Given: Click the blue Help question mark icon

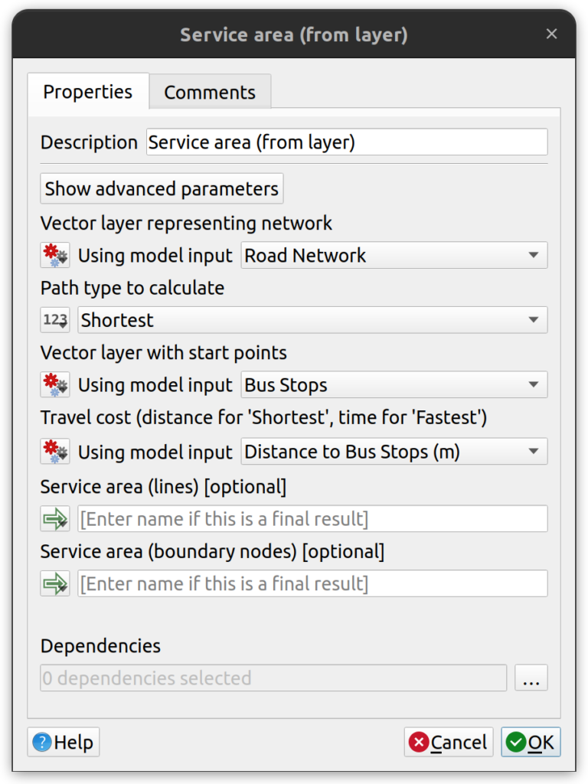Looking at the screenshot, I should pyautogui.click(x=42, y=743).
